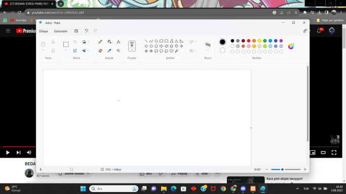Click the rectangular Selection tool
Image resolution: width=346 pixels, height=194 pixels.
(x=66, y=44)
